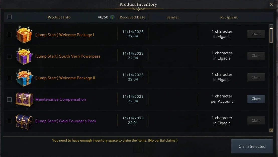Select the Sender column header
278x157 pixels.
pos(173,17)
